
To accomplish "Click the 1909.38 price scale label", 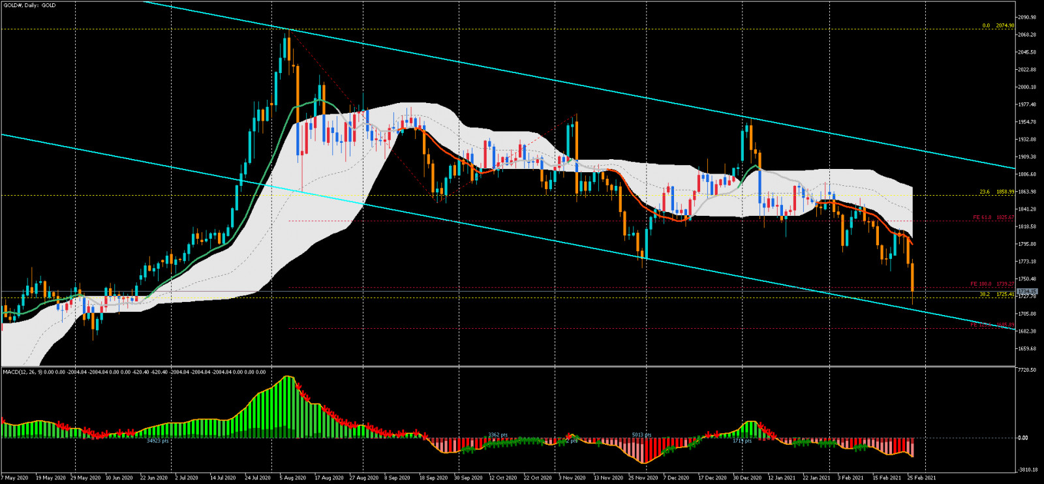I will pyautogui.click(x=1028, y=157).
